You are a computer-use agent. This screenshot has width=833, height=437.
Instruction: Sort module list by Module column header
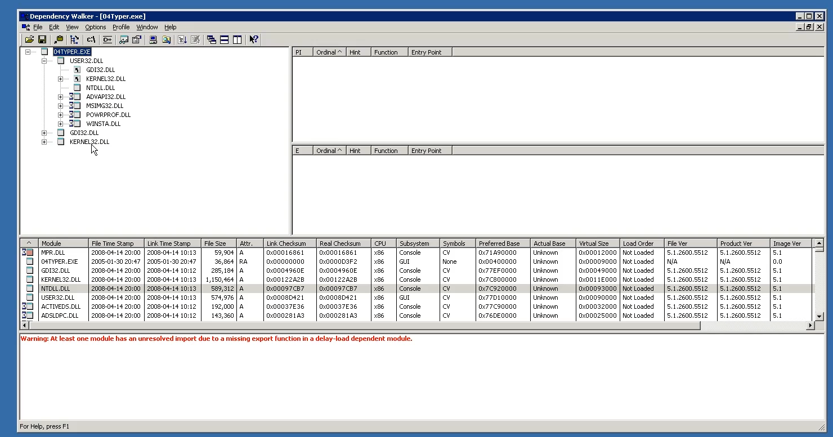coord(63,244)
